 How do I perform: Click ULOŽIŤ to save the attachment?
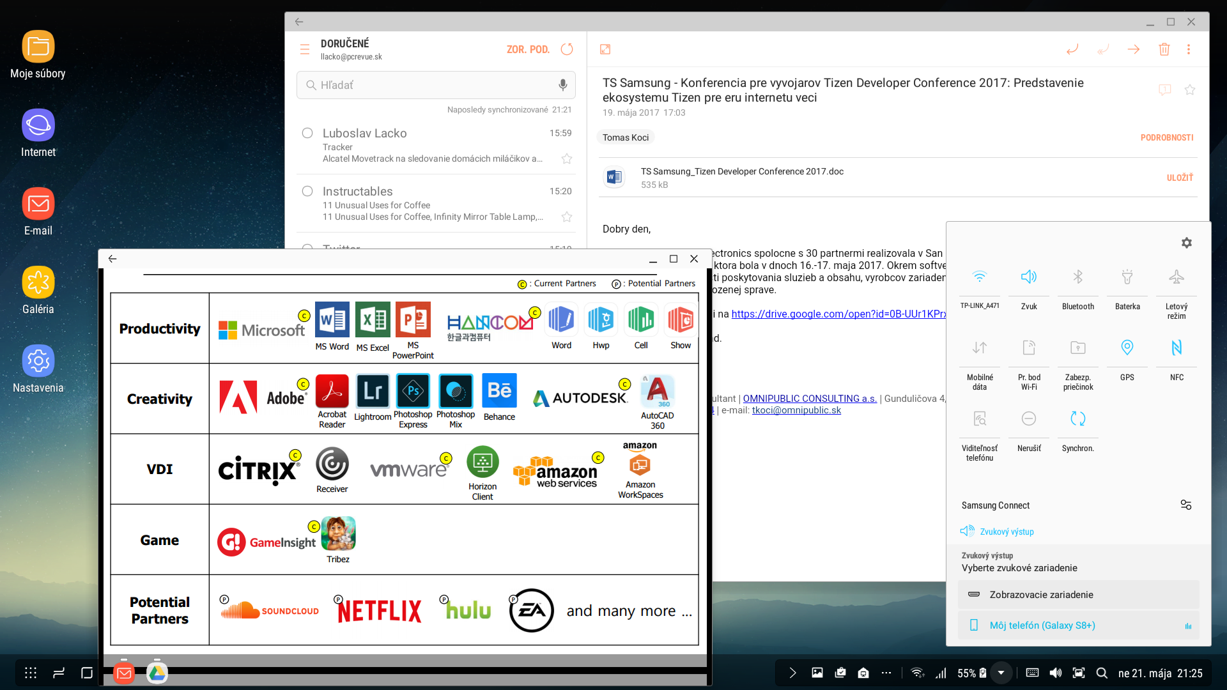point(1180,178)
